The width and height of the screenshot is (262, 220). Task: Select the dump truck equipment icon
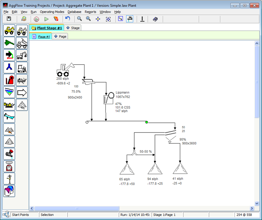coord(22,43)
